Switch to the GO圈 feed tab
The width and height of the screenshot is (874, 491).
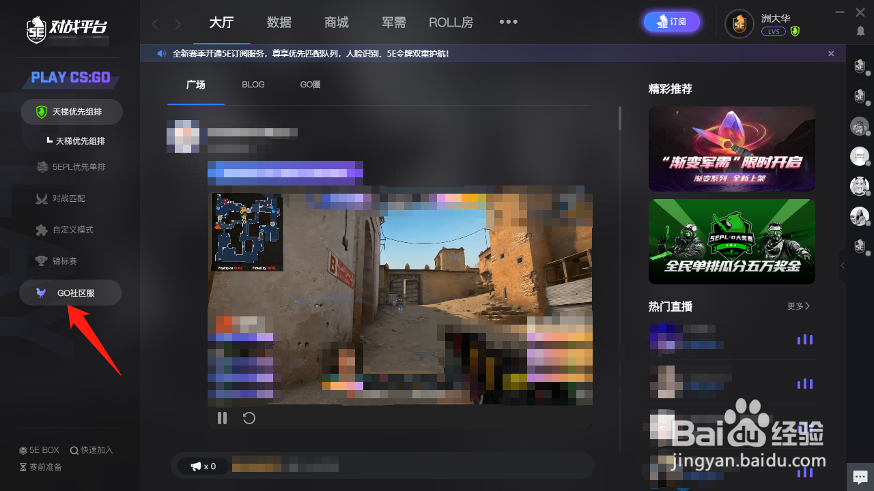tap(311, 85)
